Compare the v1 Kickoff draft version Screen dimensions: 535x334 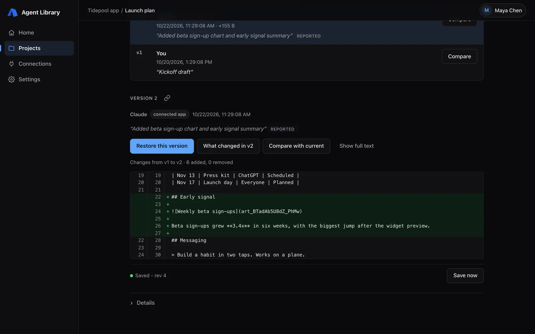[x=459, y=56]
